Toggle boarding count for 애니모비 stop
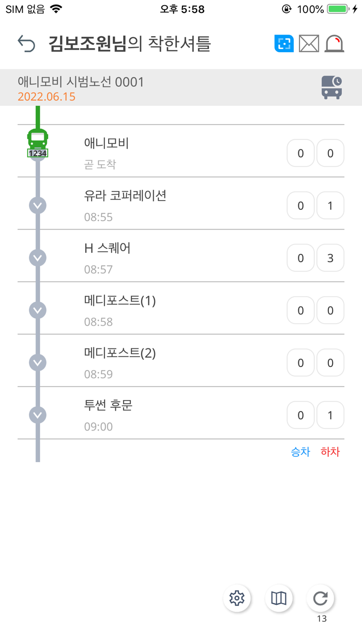The image size is (362, 643). coord(300,153)
